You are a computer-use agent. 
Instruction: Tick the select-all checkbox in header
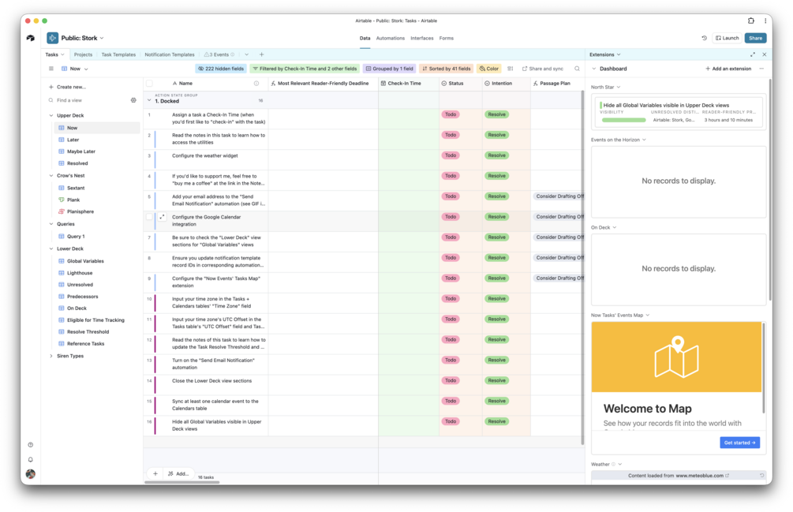(149, 84)
